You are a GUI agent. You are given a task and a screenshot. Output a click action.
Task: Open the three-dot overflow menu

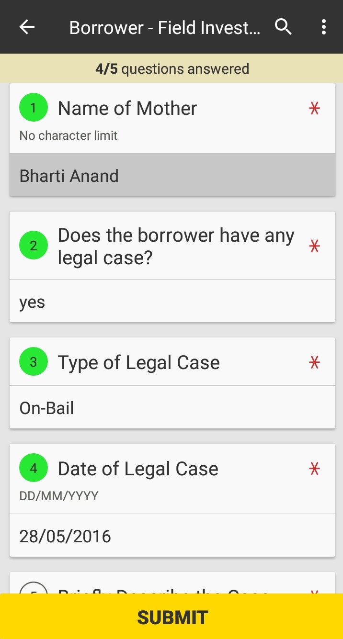pyautogui.click(x=324, y=27)
